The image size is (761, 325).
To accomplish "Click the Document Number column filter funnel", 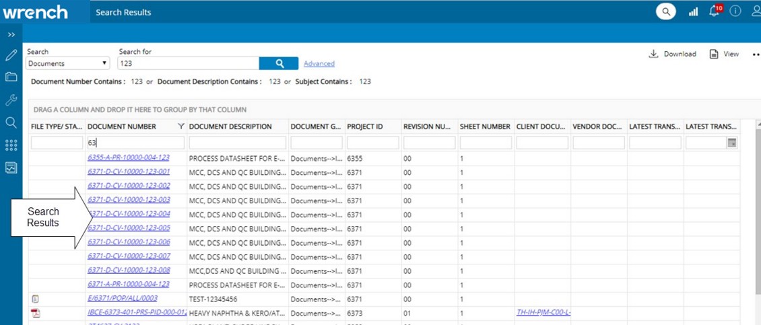I will tap(180, 127).
